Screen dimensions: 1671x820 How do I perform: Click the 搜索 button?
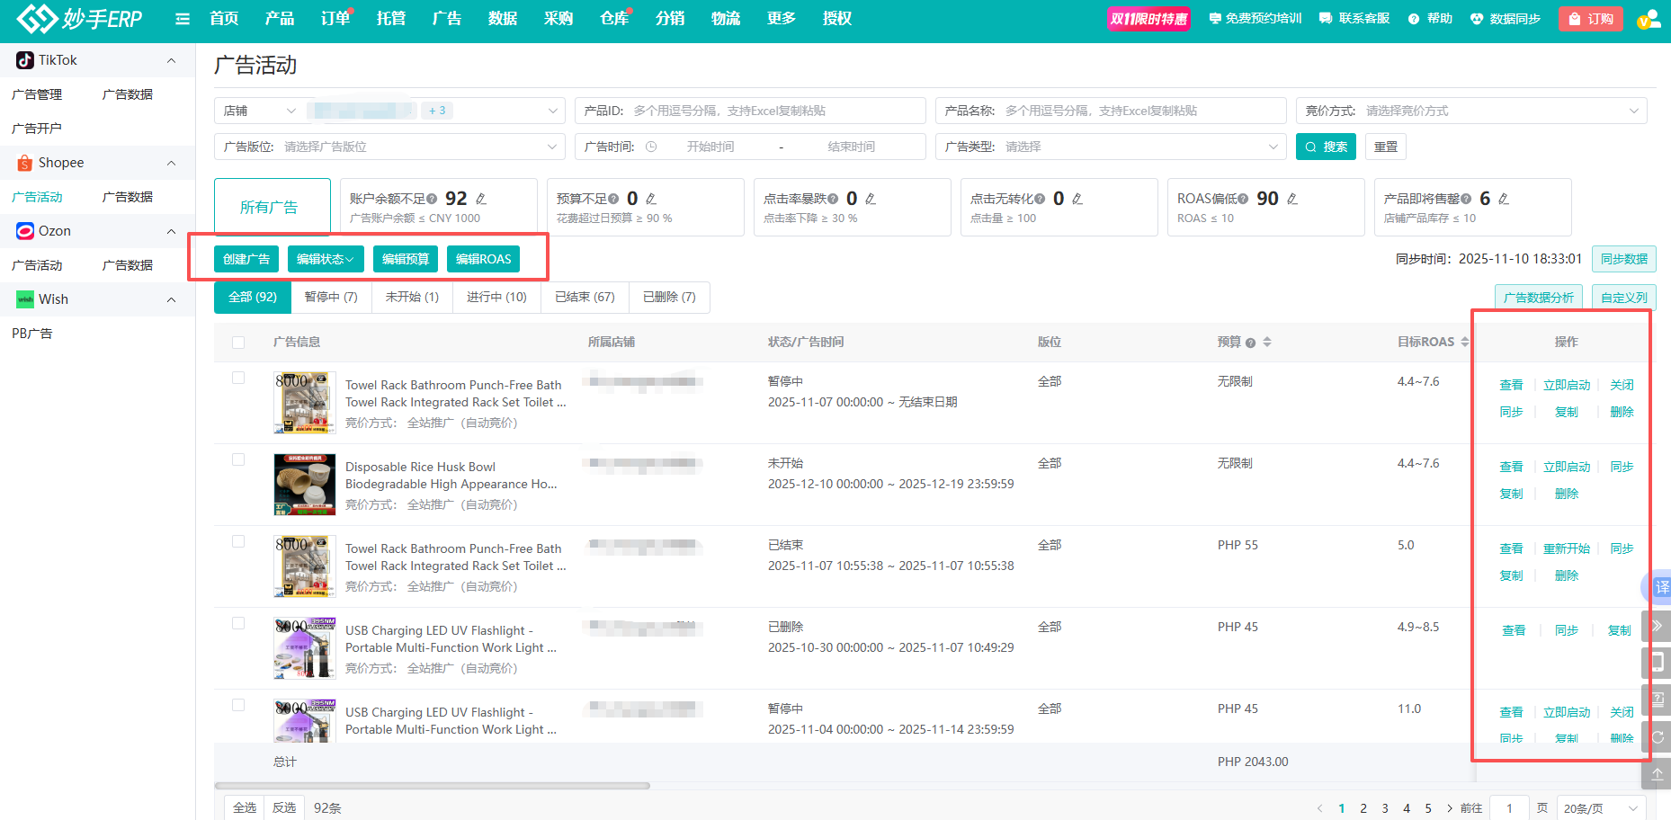[1326, 147]
